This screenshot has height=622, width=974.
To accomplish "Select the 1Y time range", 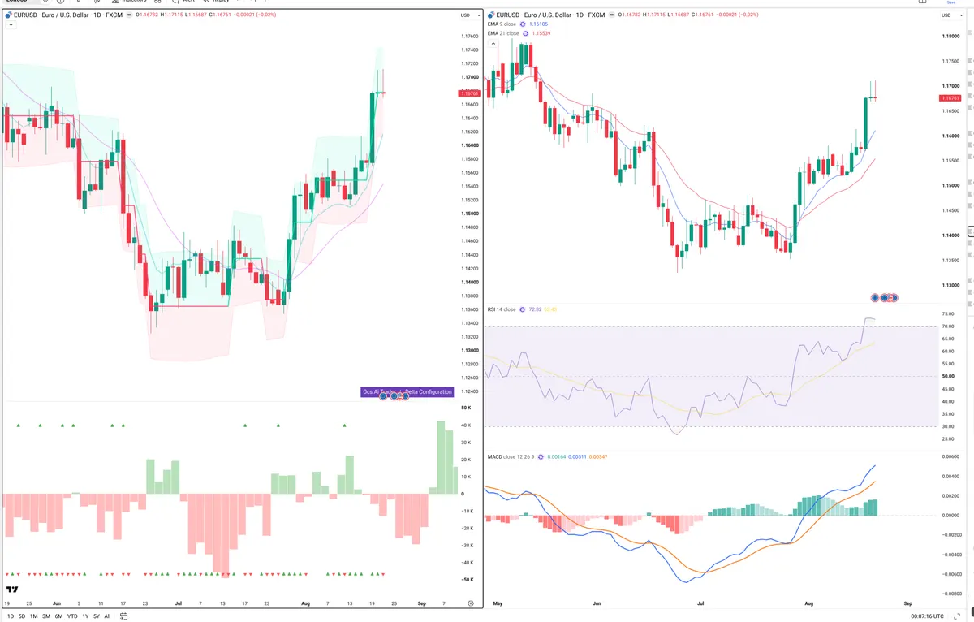I will pos(85,616).
